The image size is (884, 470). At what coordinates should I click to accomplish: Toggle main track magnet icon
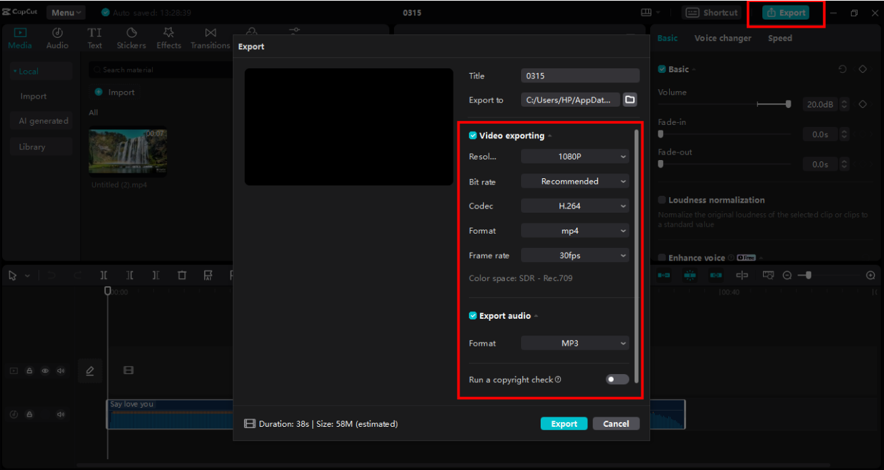click(664, 276)
